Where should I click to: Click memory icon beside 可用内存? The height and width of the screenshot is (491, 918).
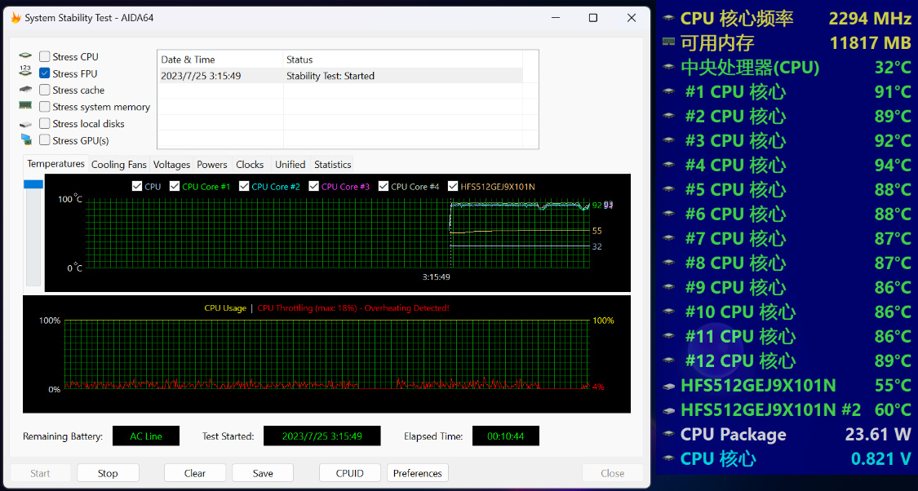(x=668, y=42)
